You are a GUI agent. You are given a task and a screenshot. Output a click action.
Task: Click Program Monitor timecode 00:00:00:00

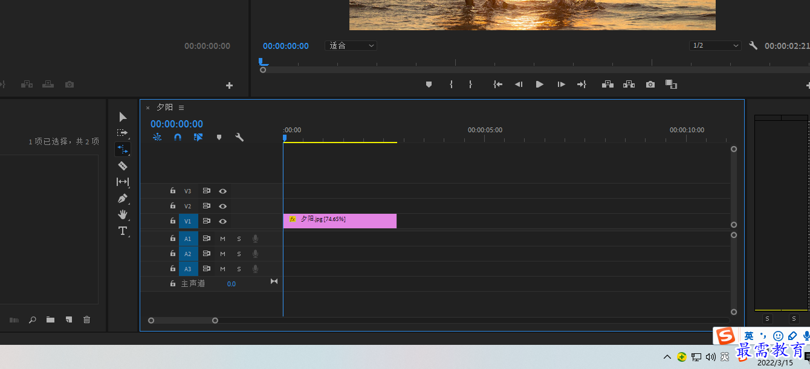(x=286, y=46)
